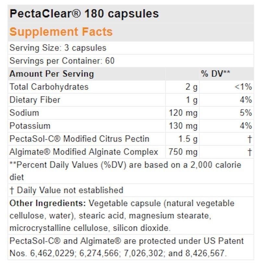This screenshot has width=261, height=265.
Task: Select the Sodium row label
Action: click(24, 113)
